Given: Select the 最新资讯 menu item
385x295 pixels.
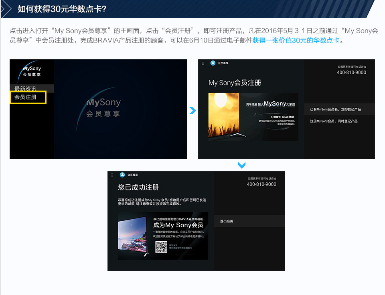Looking at the screenshot, I should click(x=32, y=88).
